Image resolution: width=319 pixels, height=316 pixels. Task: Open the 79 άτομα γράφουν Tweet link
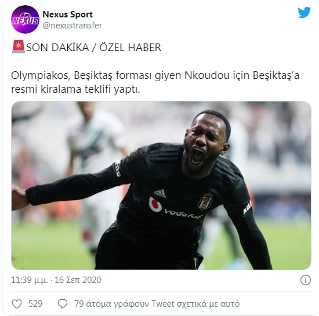pos(157,304)
